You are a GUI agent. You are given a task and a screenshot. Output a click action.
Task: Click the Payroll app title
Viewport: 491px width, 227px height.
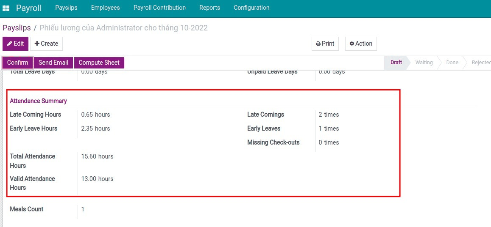click(x=29, y=8)
